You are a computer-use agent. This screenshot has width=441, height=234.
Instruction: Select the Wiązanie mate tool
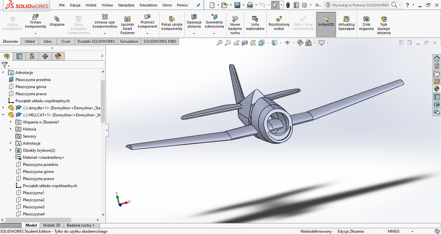pyautogui.click(x=57, y=19)
